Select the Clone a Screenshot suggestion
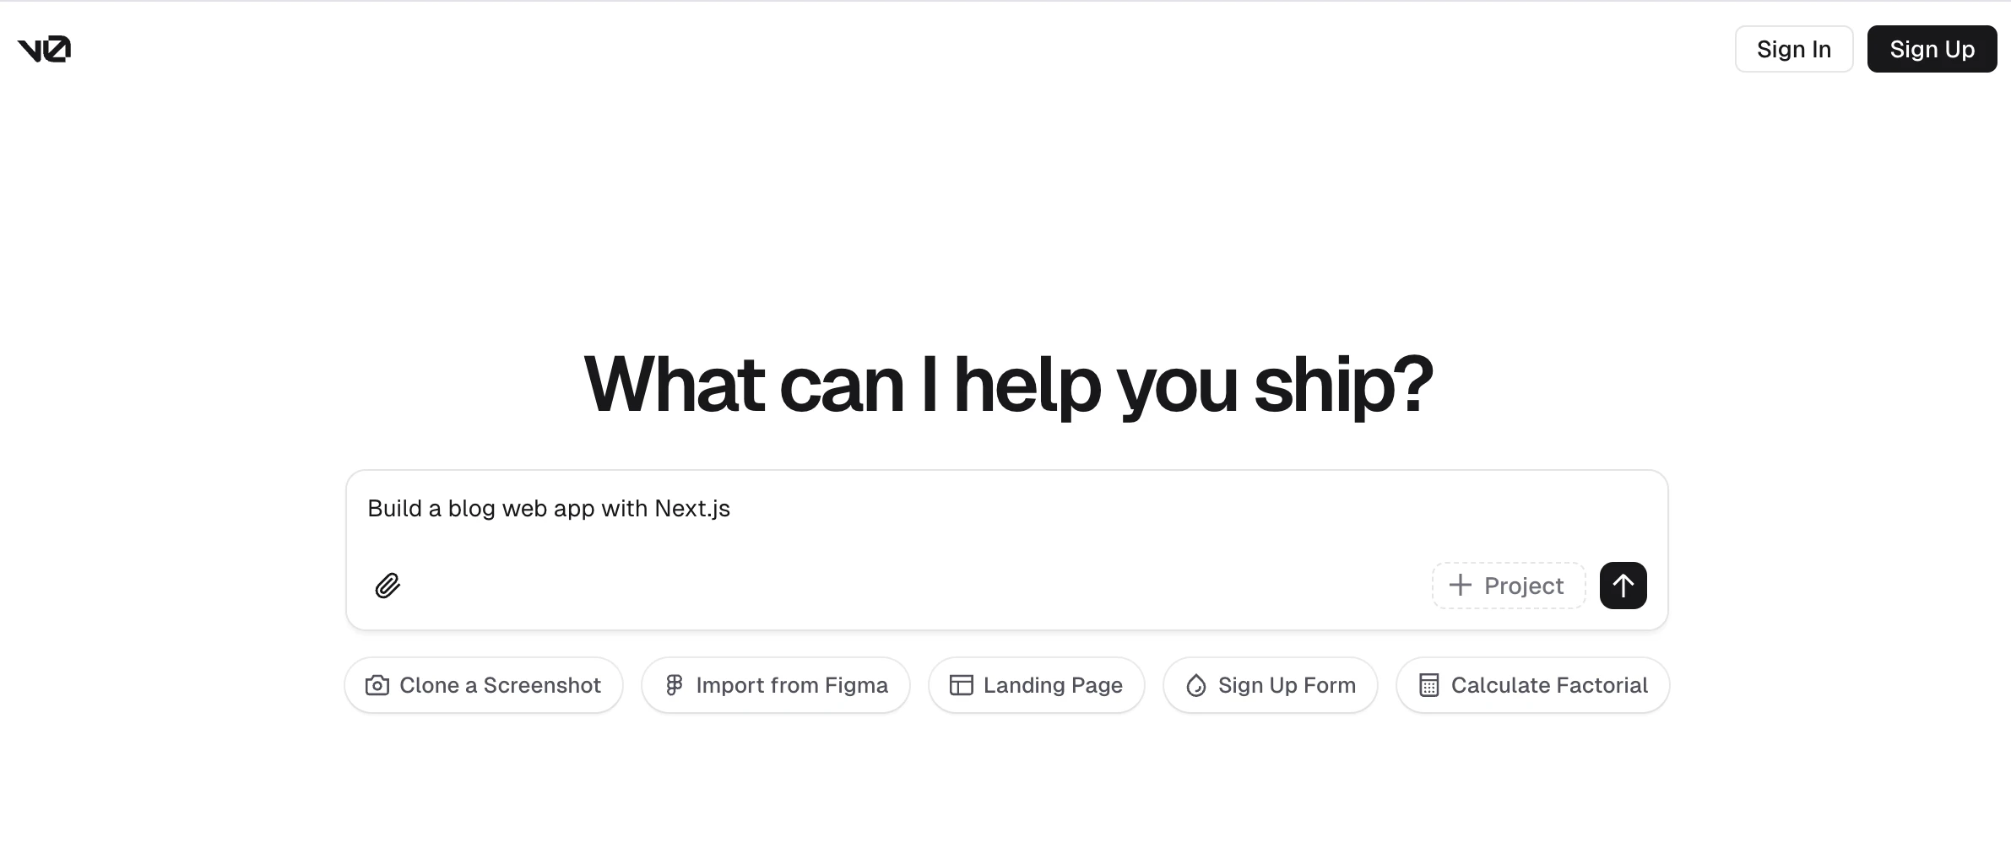 pyautogui.click(x=483, y=685)
